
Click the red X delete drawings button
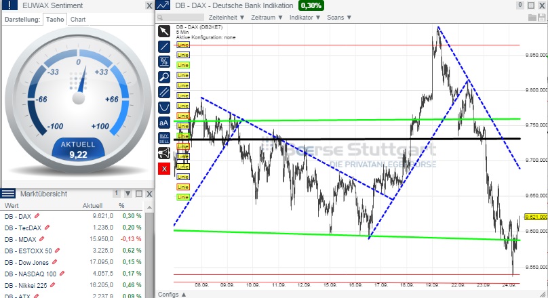coord(164,169)
